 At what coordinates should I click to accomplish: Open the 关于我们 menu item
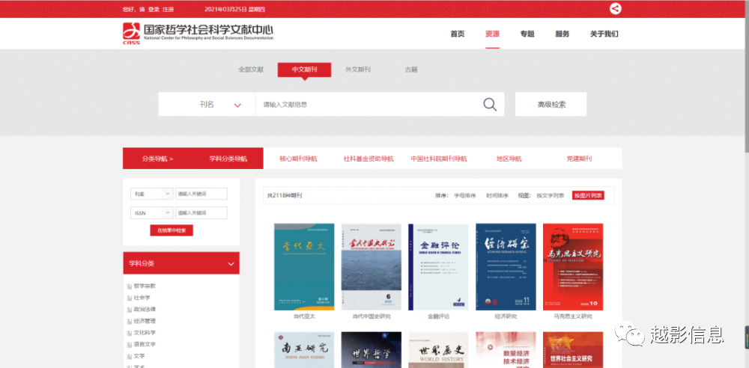(x=604, y=34)
